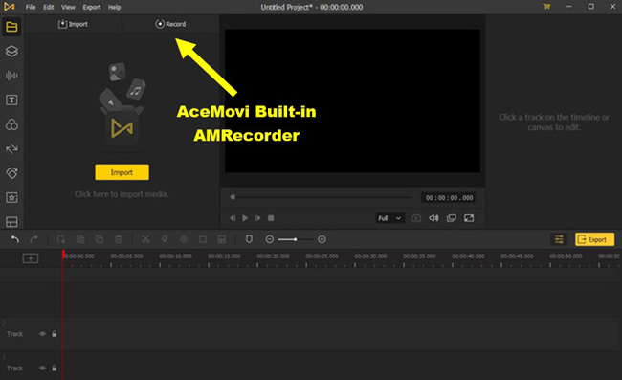622x380 pixels.
Task: Click the yellow Export button
Action: coord(594,239)
